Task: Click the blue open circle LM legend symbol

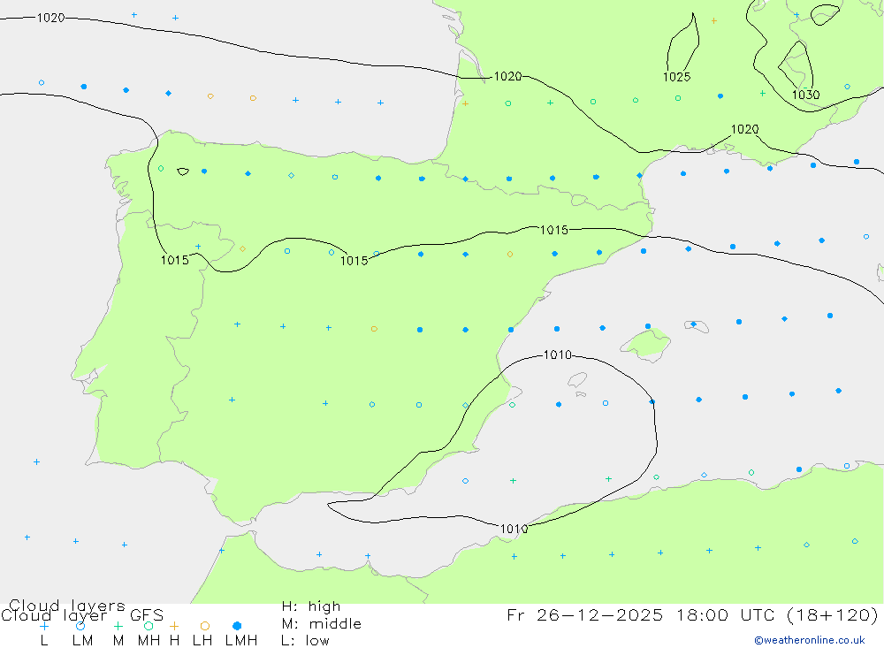Action: tap(80, 626)
